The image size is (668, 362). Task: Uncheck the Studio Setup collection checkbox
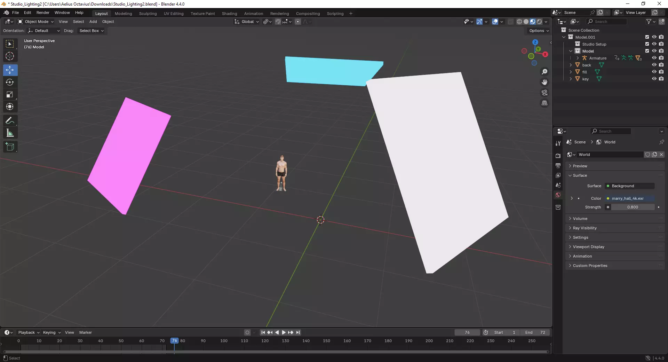647,44
